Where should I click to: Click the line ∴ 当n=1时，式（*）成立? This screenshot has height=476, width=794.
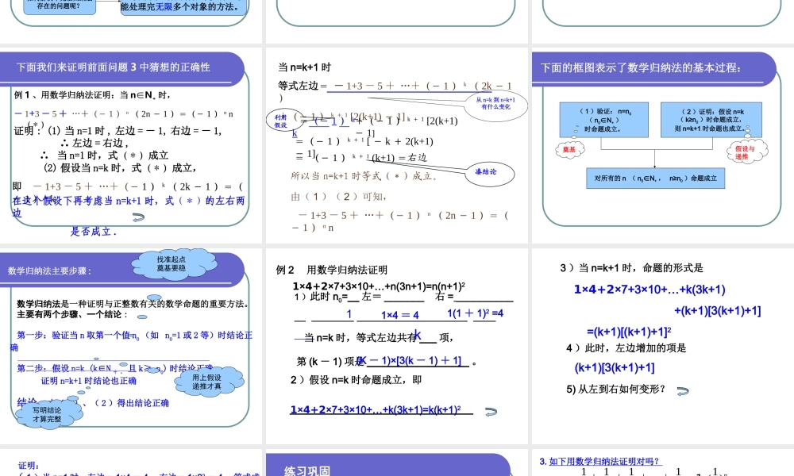point(104,155)
